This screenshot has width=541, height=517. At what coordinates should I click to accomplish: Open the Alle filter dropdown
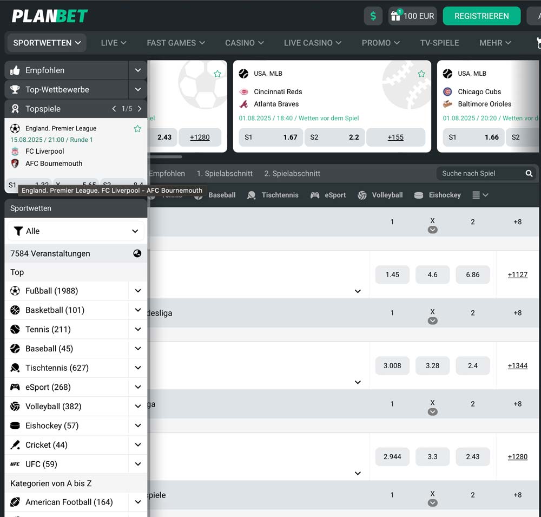tap(76, 231)
